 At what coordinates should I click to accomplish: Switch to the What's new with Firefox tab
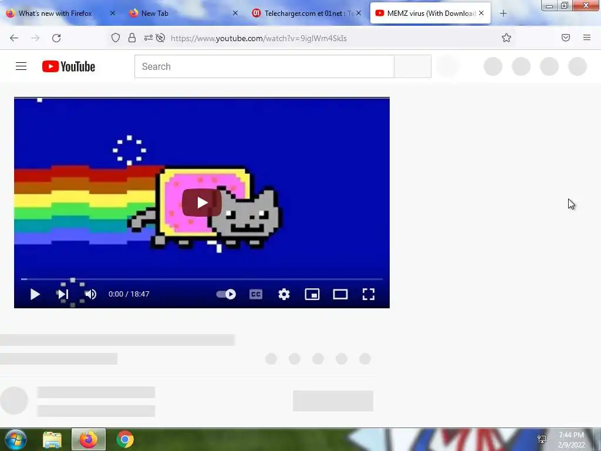pos(55,14)
